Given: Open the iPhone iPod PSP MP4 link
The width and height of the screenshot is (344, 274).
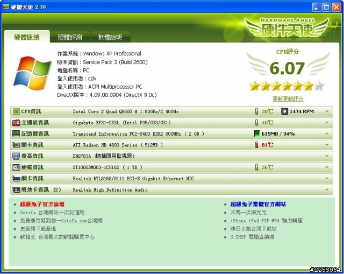Looking at the screenshot, I should point(267,221).
